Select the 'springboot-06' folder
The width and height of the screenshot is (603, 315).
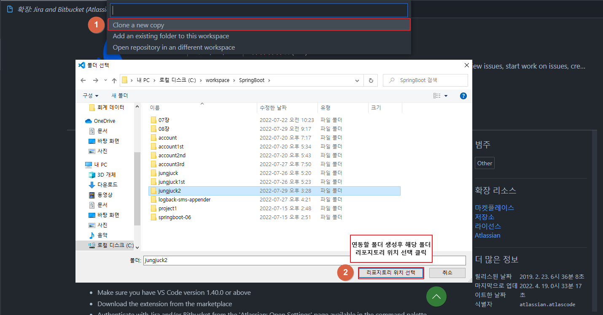175,217
